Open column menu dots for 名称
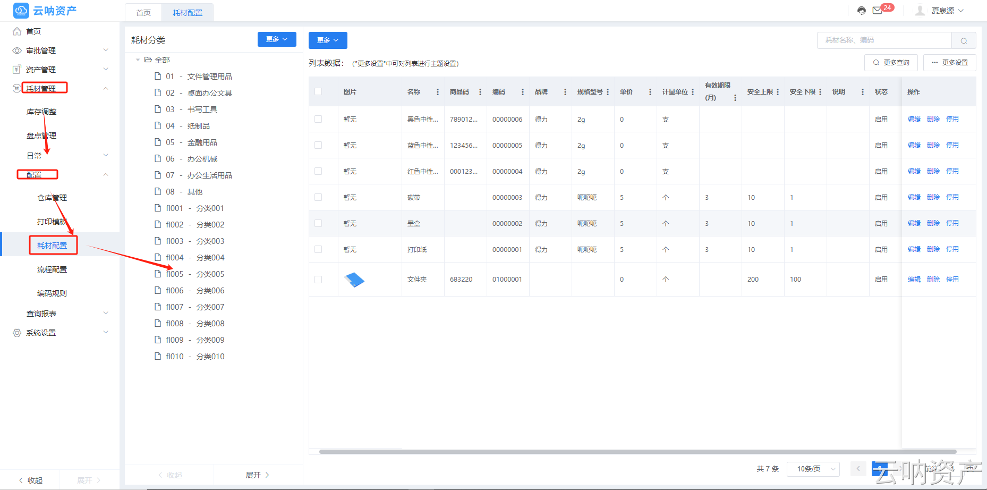Image resolution: width=987 pixels, height=490 pixels. (438, 92)
